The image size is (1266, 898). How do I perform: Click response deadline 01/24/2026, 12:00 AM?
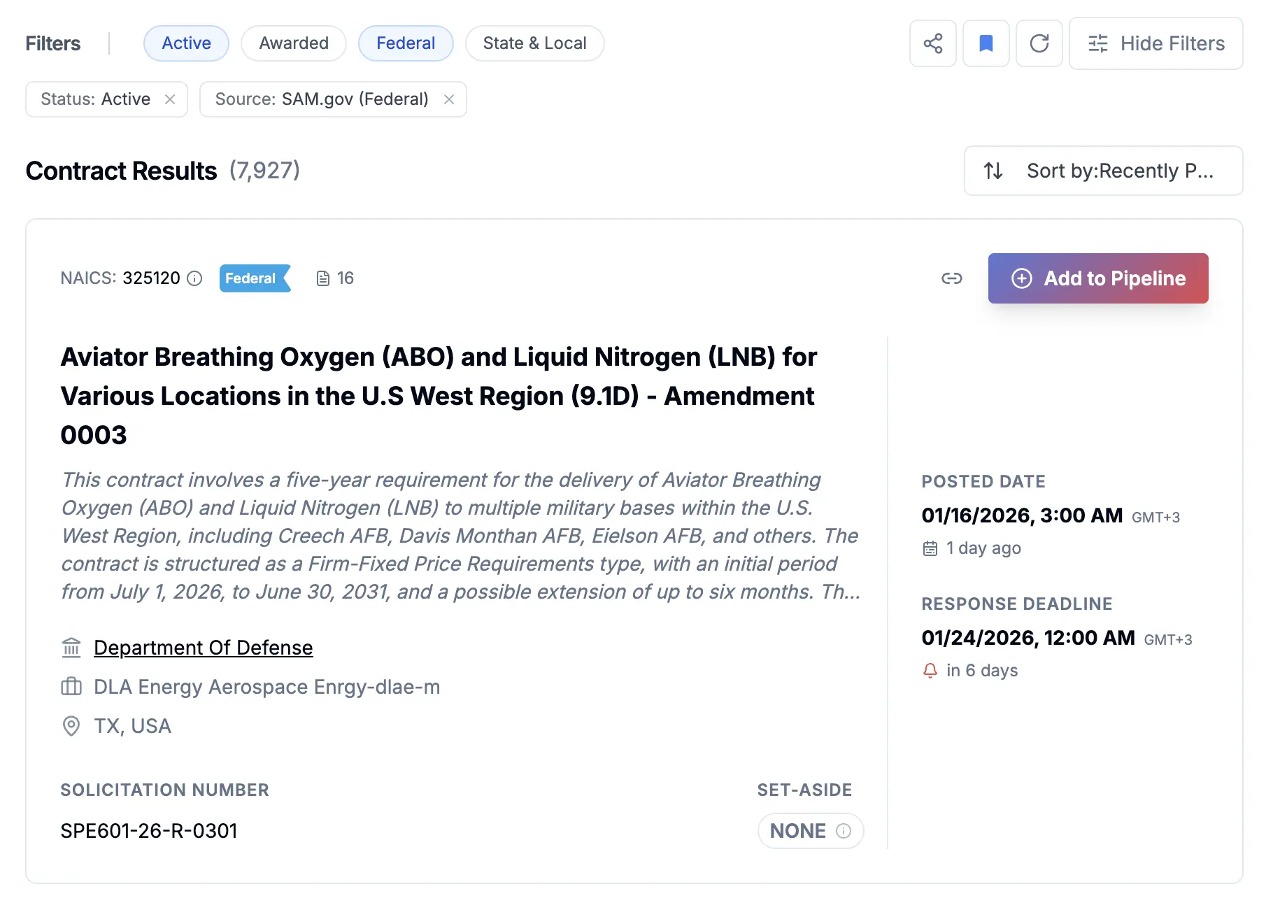(x=1028, y=638)
